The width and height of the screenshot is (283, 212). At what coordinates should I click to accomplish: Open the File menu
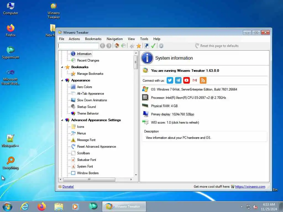pos(62,39)
